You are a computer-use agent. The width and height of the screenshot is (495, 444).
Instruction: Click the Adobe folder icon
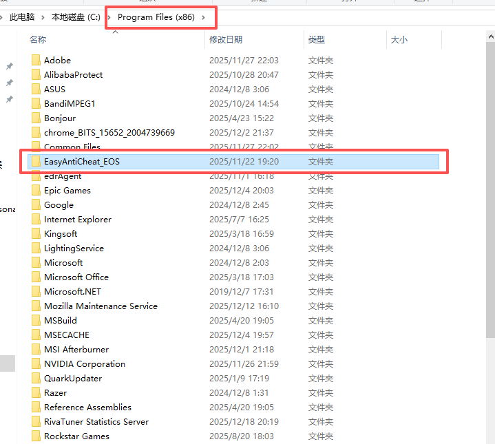point(36,61)
